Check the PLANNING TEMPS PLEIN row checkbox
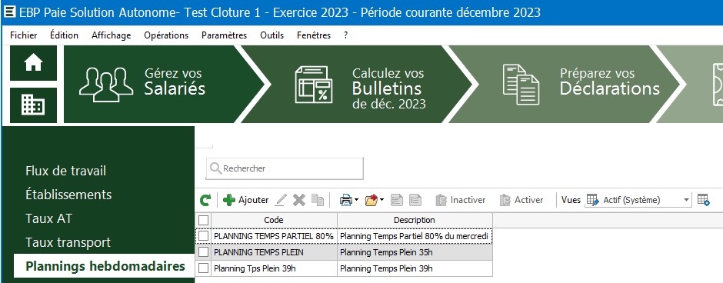The width and height of the screenshot is (723, 283). coord(203,252)
